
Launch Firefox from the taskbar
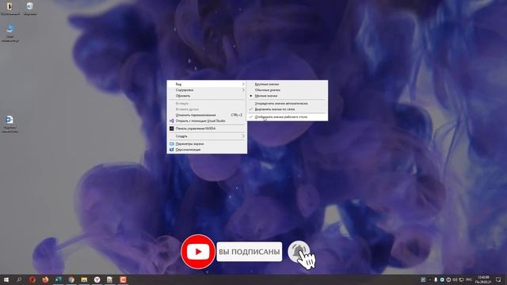click(x=45, y=279)
